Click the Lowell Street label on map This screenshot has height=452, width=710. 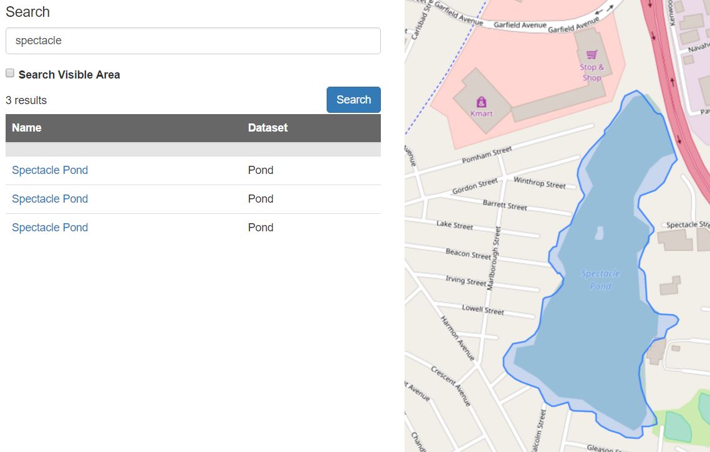(483, 309)
